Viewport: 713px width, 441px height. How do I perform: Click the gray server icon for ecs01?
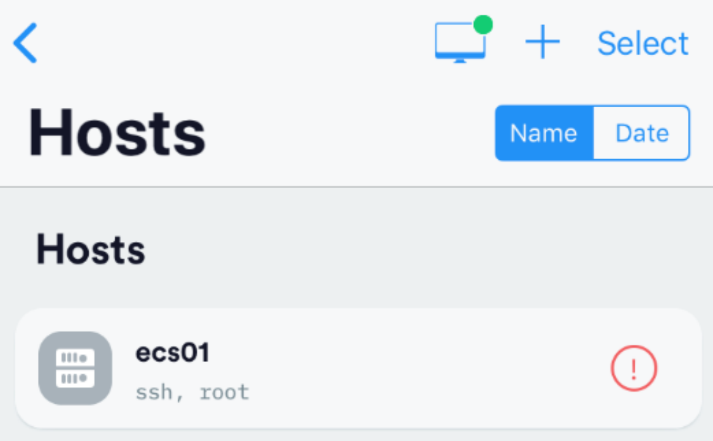click(75, 368)
